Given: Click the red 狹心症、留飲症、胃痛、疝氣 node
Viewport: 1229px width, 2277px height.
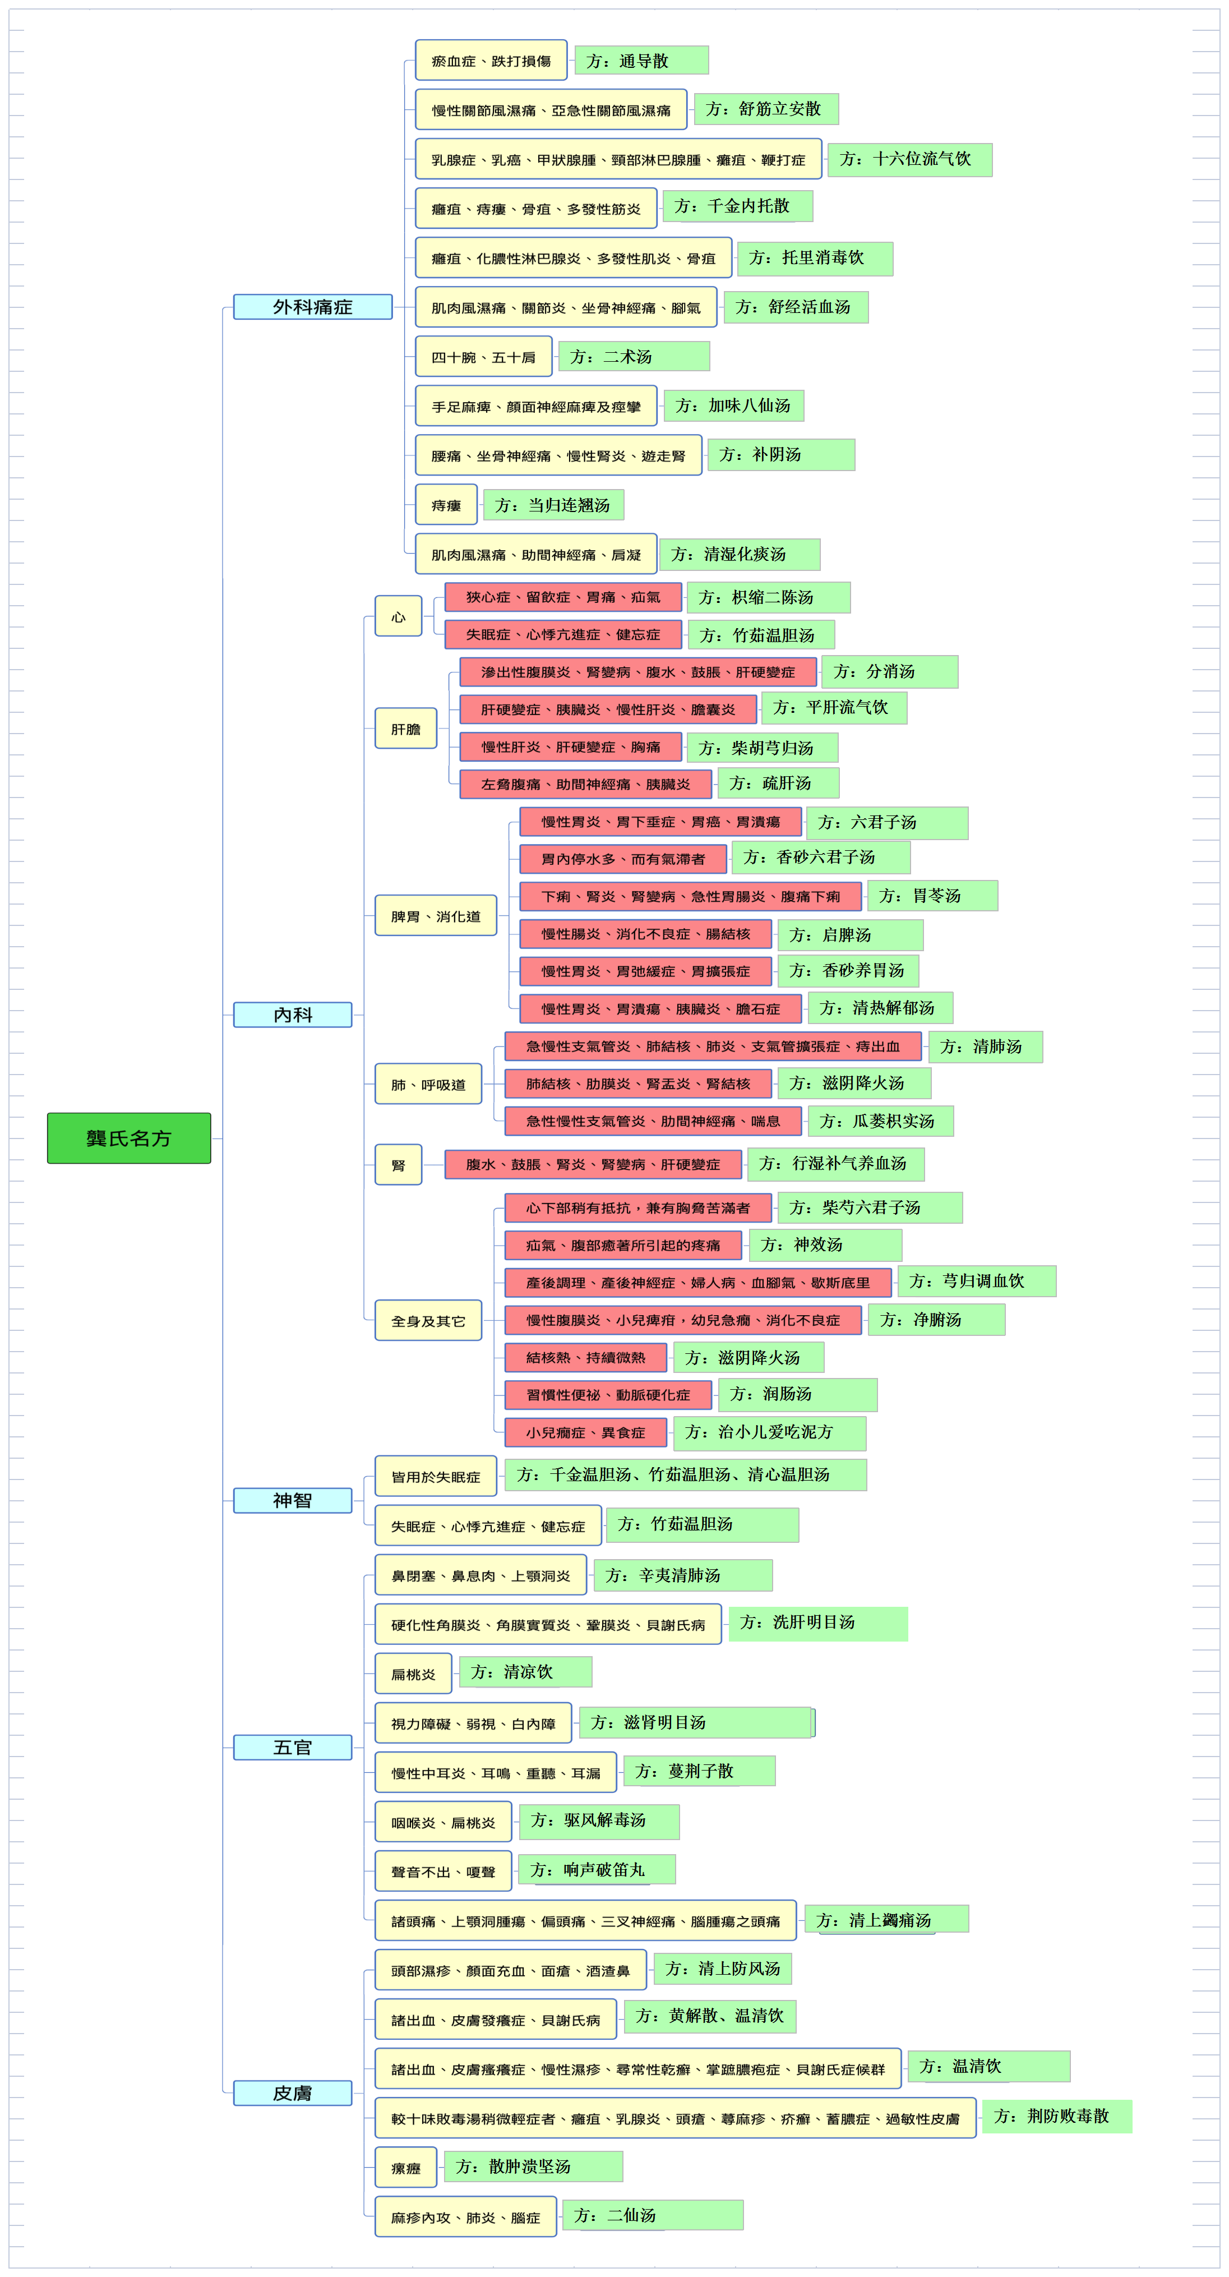Looking at the screenshot, I should tap(563, 597).
